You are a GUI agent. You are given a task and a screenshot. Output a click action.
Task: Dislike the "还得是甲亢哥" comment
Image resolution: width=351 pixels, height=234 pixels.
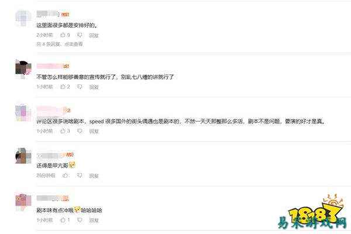click(80, 175)
